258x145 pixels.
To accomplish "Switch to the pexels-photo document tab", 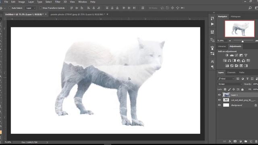I will click(x=77, y=14).
